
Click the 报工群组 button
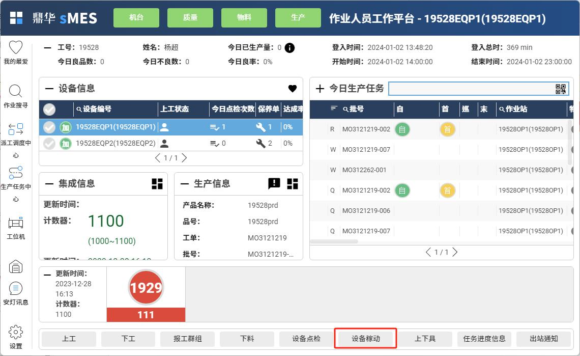(188, 339)
